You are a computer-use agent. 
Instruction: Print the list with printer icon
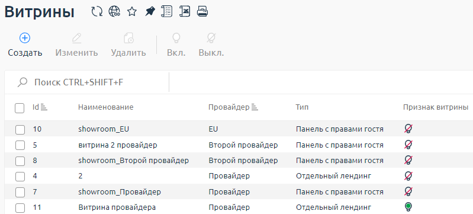[202, 12]
